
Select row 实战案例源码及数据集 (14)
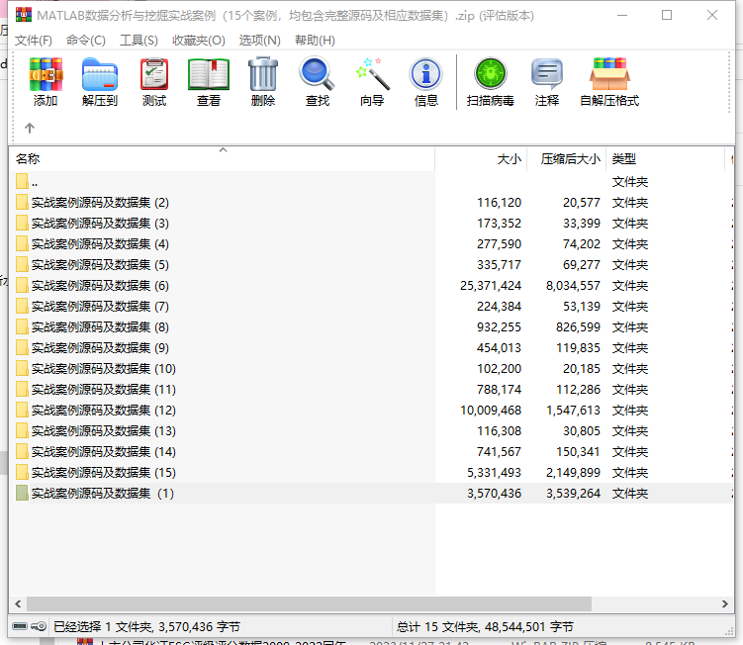tap(372, 452)
